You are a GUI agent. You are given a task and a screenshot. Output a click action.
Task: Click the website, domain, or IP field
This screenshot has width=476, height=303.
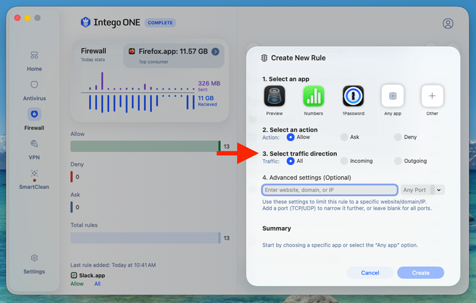tap(330, 190)
